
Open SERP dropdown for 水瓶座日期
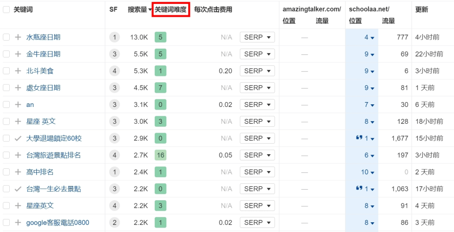point(257,37)
